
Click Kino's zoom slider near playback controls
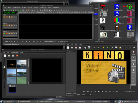pyautogui.click(x=130, y=92)
